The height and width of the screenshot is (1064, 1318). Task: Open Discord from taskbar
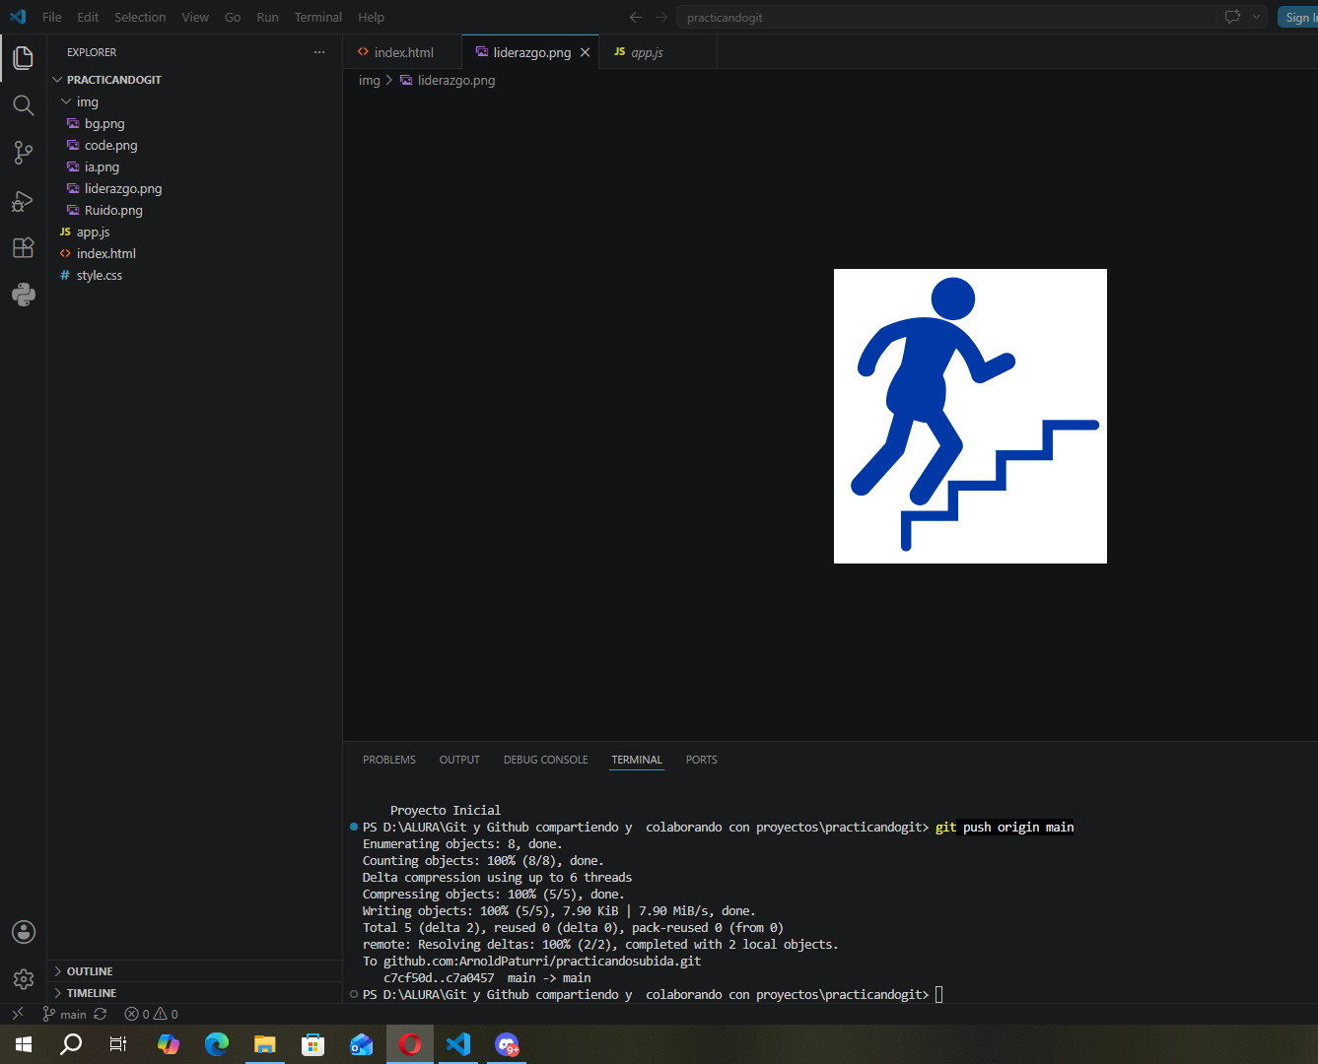point(507,1044)
